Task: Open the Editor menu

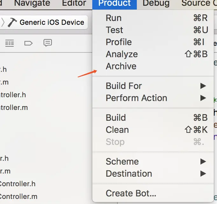Action: pos(74,3)
